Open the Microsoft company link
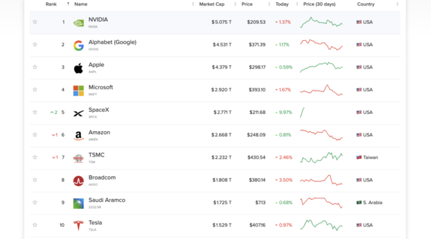 (x=101, y=87)
